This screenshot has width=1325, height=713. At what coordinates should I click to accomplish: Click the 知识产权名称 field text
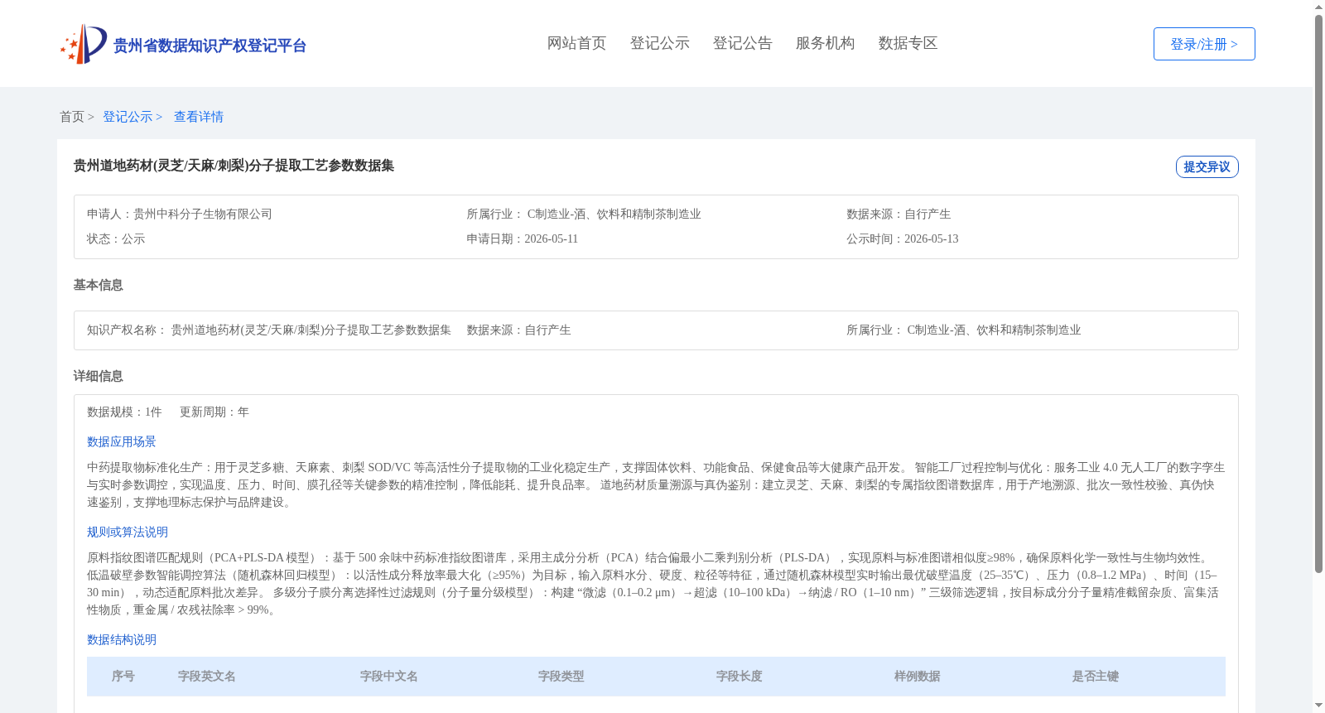point(269,330)
